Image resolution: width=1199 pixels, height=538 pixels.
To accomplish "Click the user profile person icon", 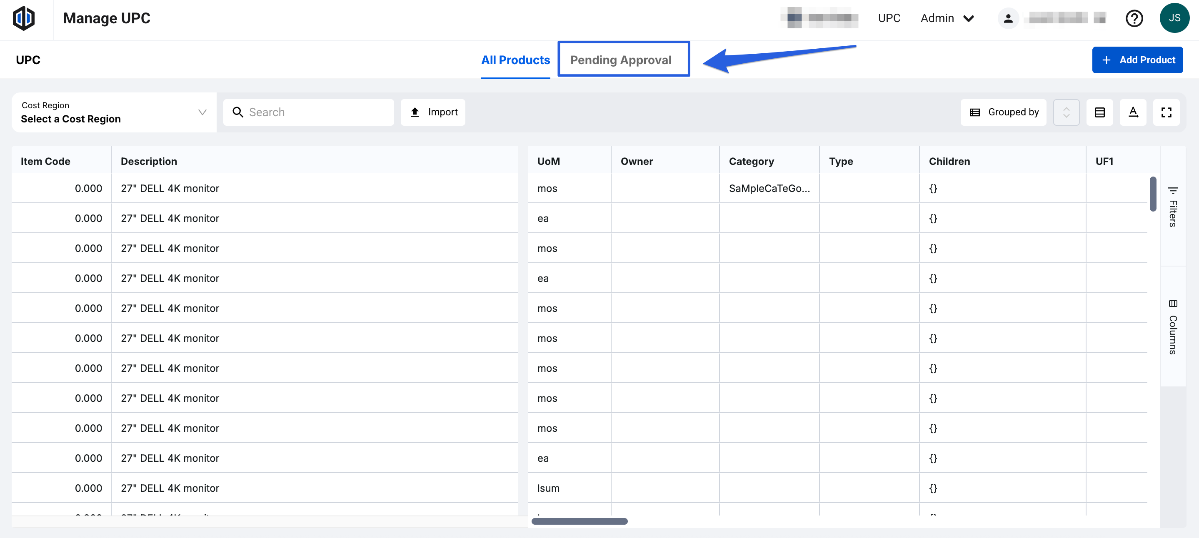I will [x=1008, y=19].
